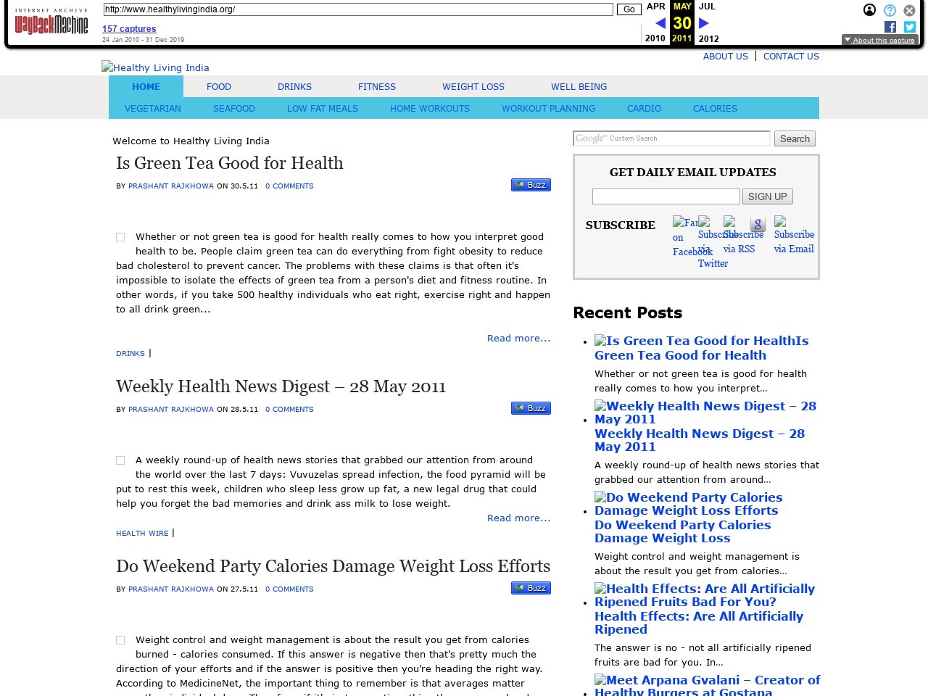Select 2010 in the capture timeline

point(655,38)
